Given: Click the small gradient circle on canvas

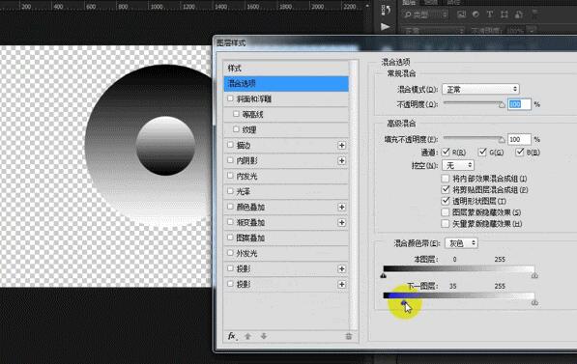Looking at the screenshot, I should coord(165,146).
